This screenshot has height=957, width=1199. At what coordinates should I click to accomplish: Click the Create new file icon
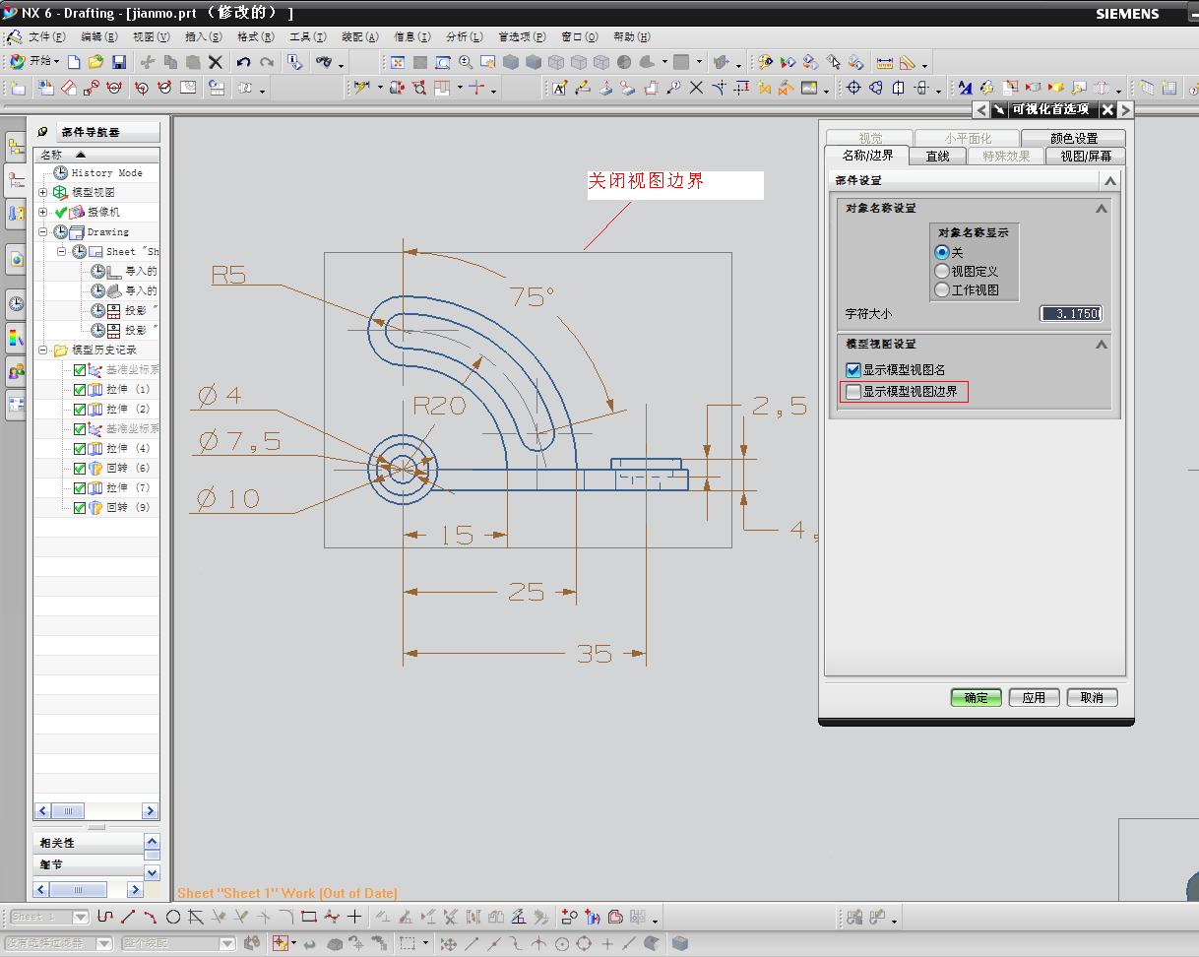point(74,62)
